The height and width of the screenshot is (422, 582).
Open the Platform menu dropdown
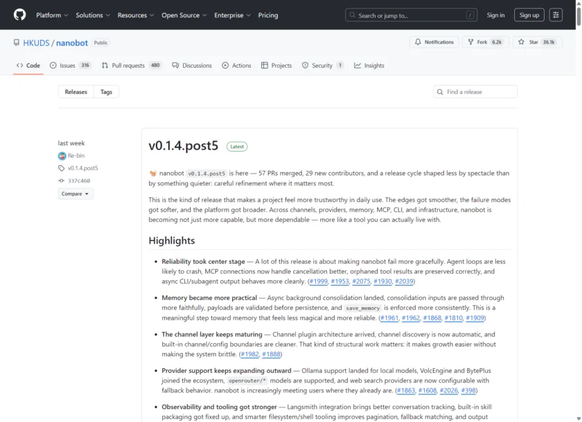[51, 15]
